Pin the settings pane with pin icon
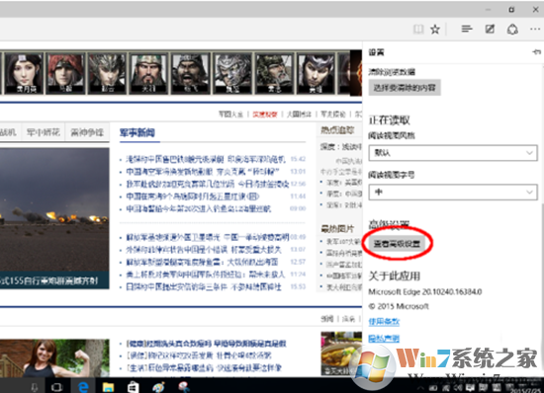Image resolution: width=544 pixels, height=393 pixels. tap(536, 52)
